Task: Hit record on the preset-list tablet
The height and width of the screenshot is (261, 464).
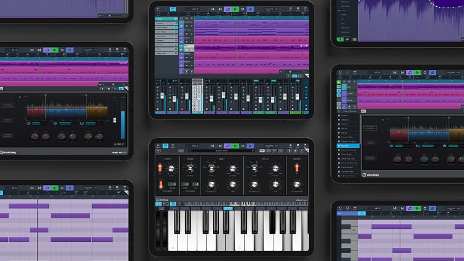Action: (425, 72)
